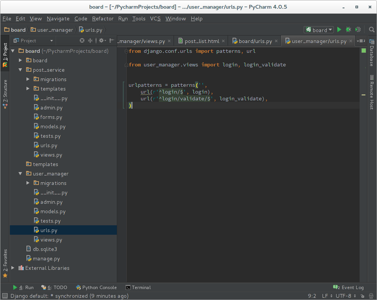
Task: Toggle the Structure tool window
Action: (x=5, y=94)
